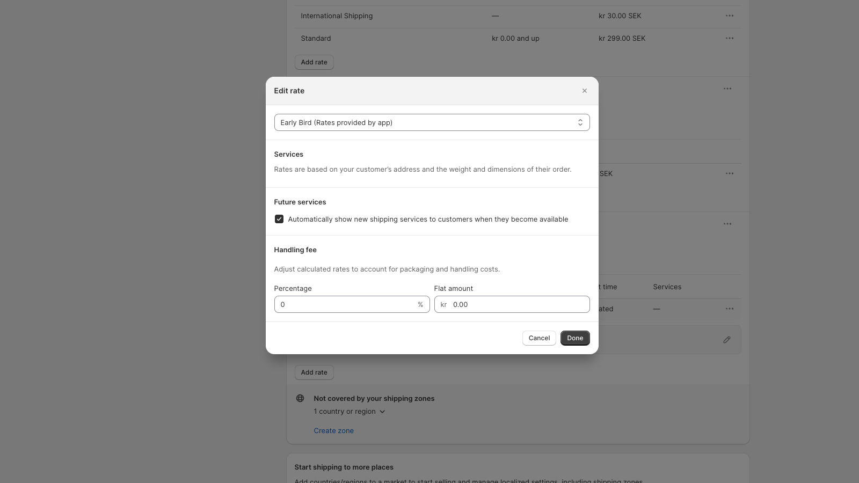Cancel the rate editing dialog
This screenshot has width=859, height=483.
click(x=538, y=338)
